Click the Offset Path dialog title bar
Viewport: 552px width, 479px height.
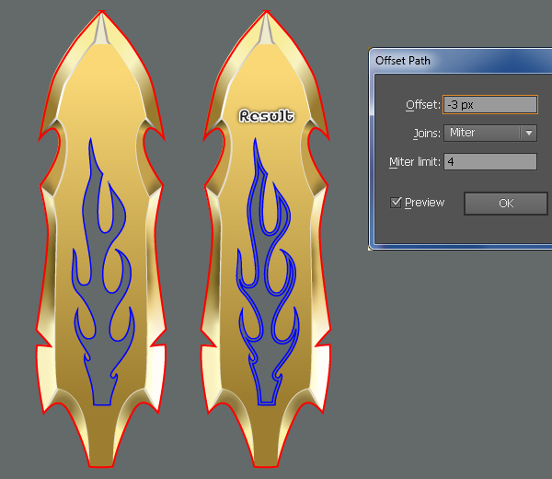[461, 61]
